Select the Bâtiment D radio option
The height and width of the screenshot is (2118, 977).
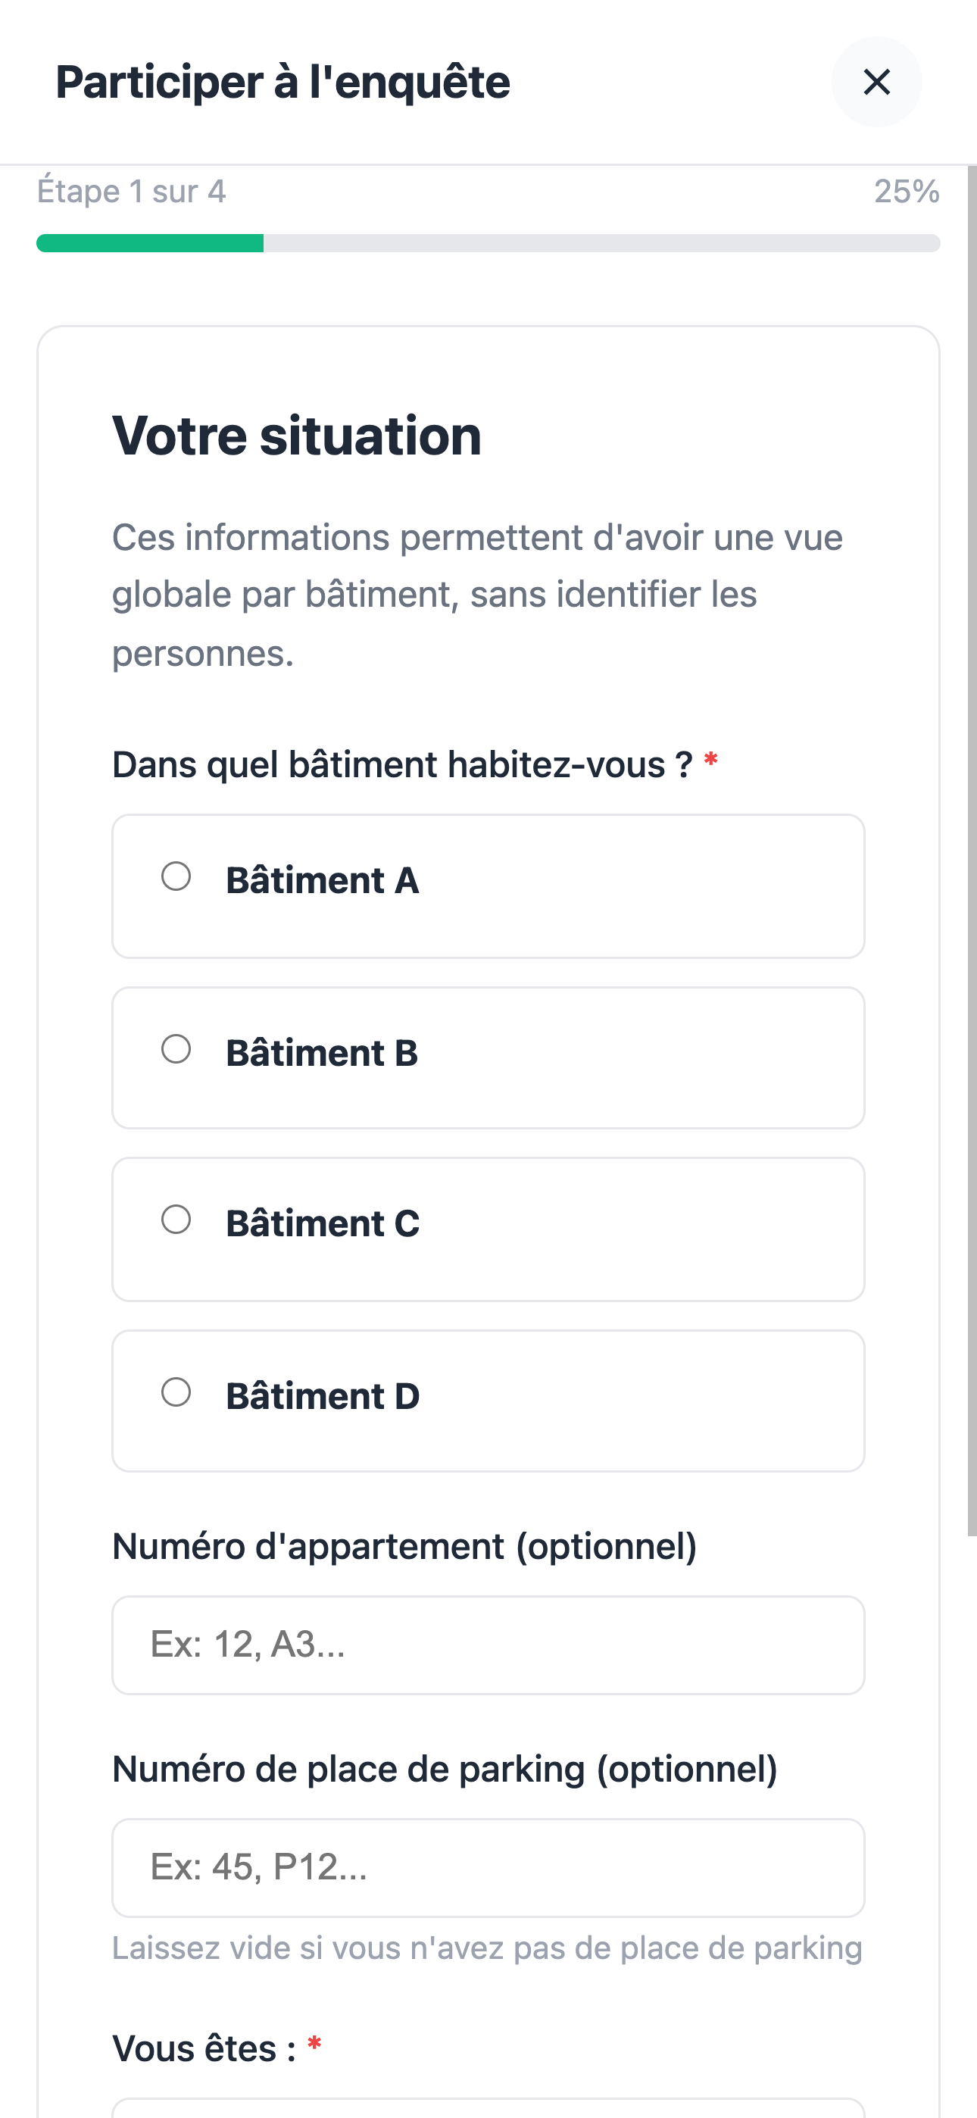coord(176,1392)
